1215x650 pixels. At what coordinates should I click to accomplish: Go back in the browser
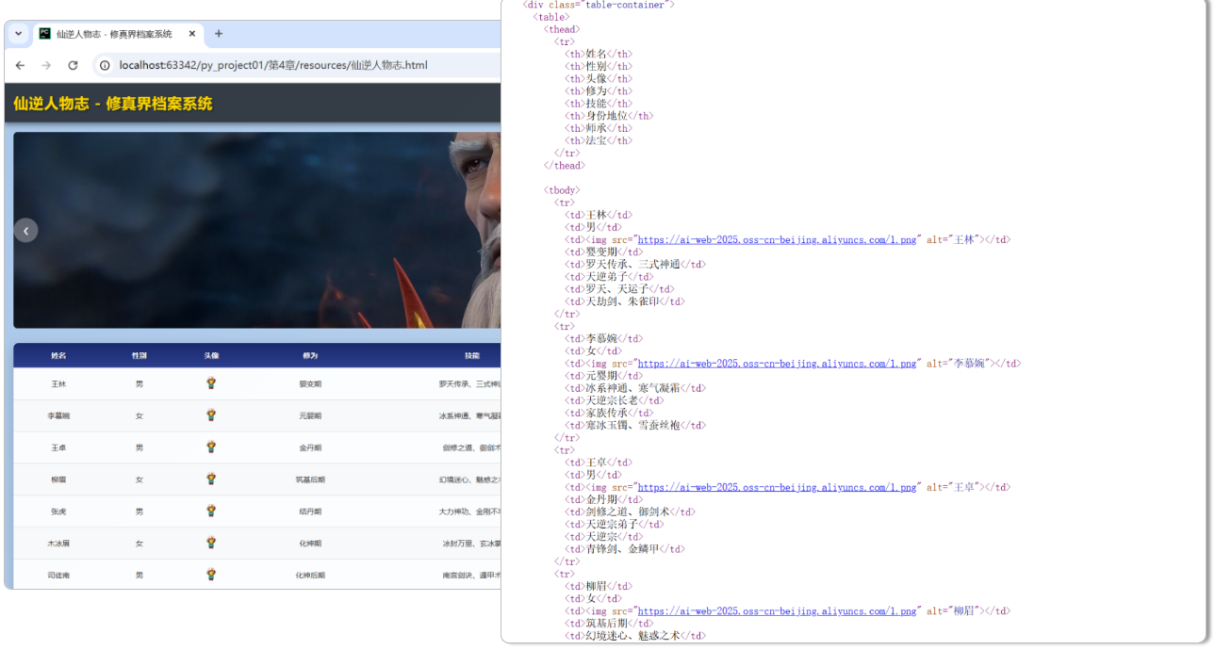21,65
